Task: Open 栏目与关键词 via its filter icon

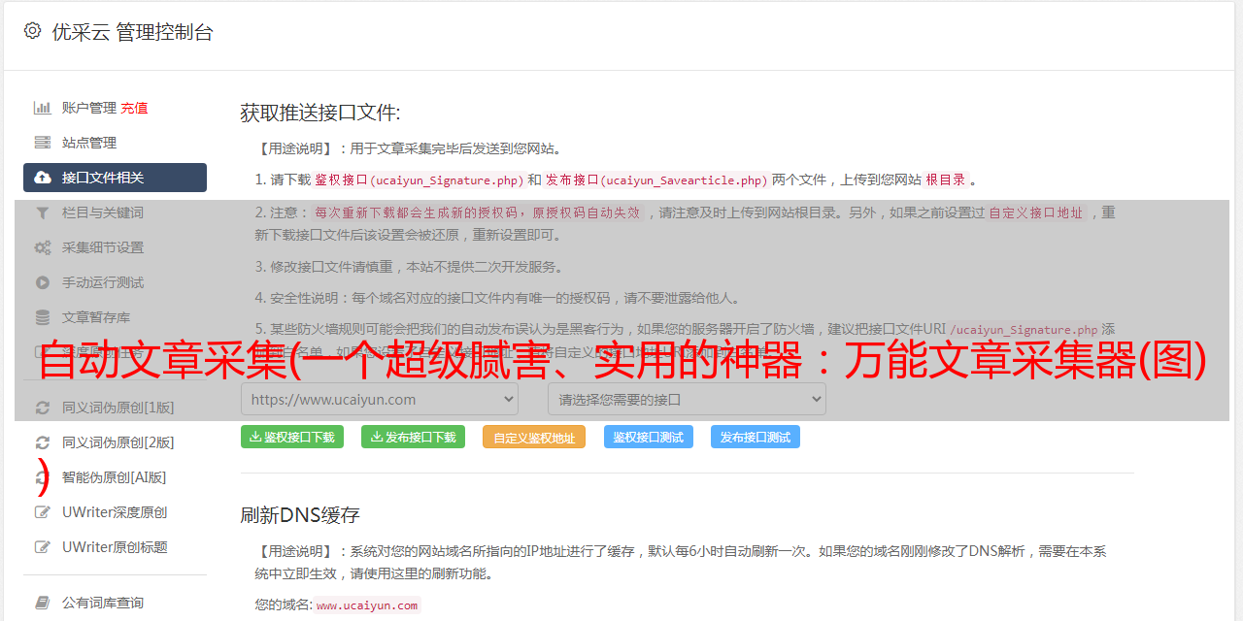Action: tap(43, 212)
